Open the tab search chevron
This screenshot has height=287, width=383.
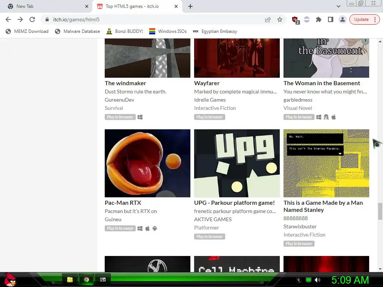(338, 6)
